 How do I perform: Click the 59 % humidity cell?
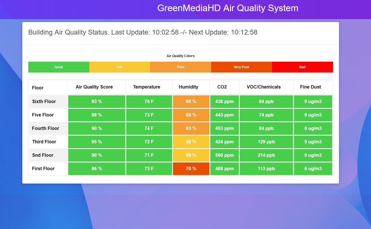click(191, 155)
